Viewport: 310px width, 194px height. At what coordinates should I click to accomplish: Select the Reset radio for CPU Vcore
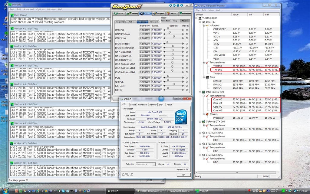pyautogui.click(x=186, y=38)
